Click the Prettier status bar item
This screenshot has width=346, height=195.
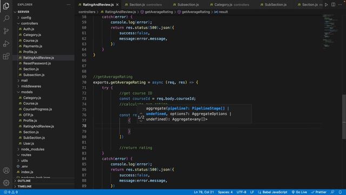point(318,192)
